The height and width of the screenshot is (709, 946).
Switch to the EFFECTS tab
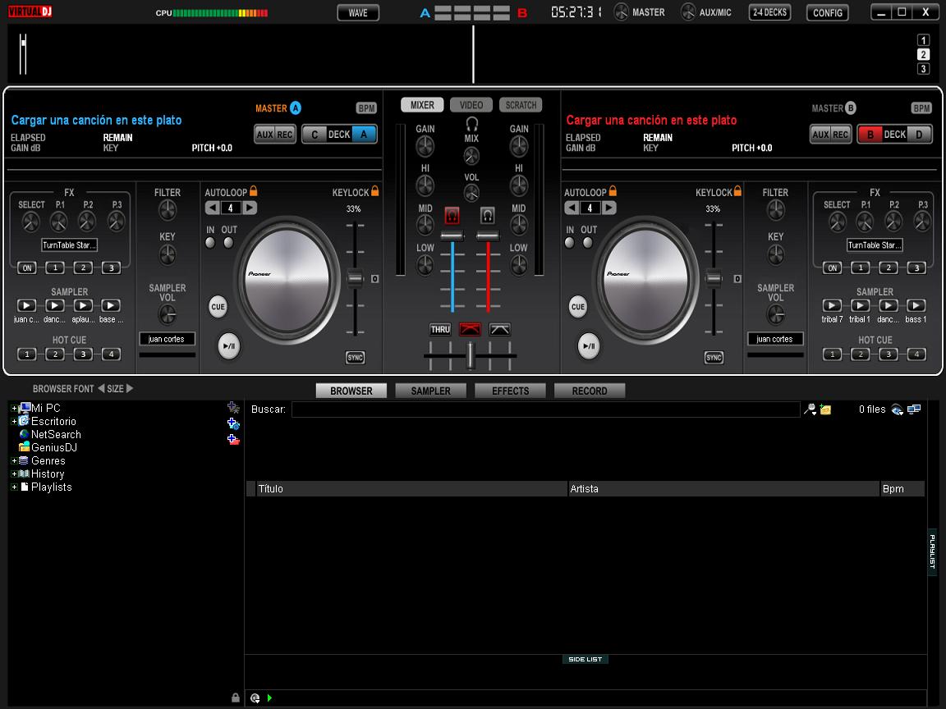click(509, 390)
